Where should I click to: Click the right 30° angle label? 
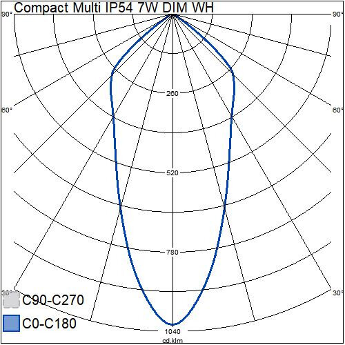tap(338, 293)
